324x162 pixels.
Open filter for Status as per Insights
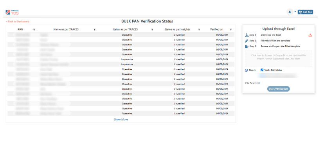pyautogui.click(x=199, y=29)
